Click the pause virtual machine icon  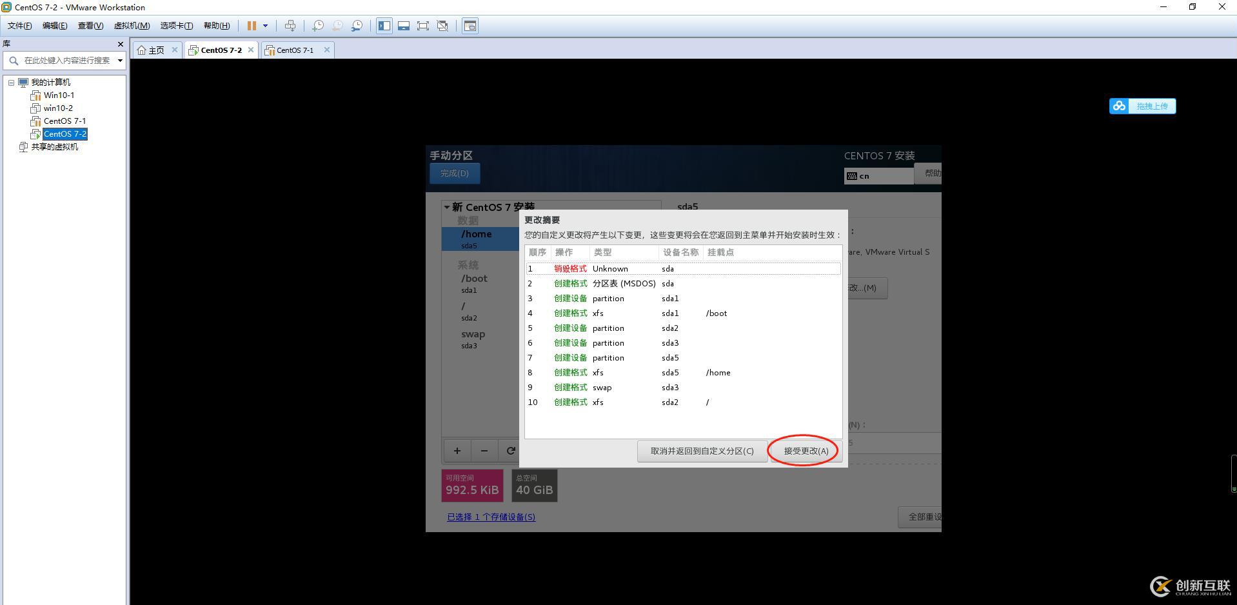coord(252,26)
